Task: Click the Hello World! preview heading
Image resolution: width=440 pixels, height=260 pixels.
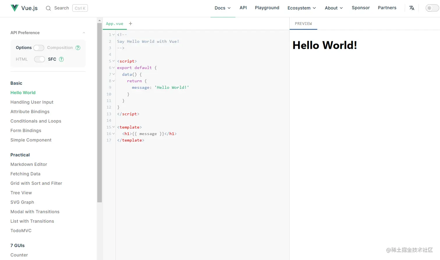Action: (x=325, y=45)
